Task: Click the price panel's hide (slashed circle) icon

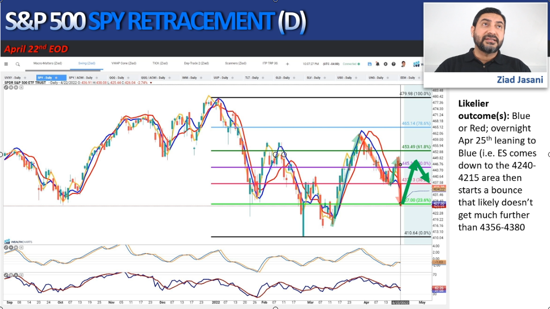Action: pyautogui.click(x=6, y=87)
